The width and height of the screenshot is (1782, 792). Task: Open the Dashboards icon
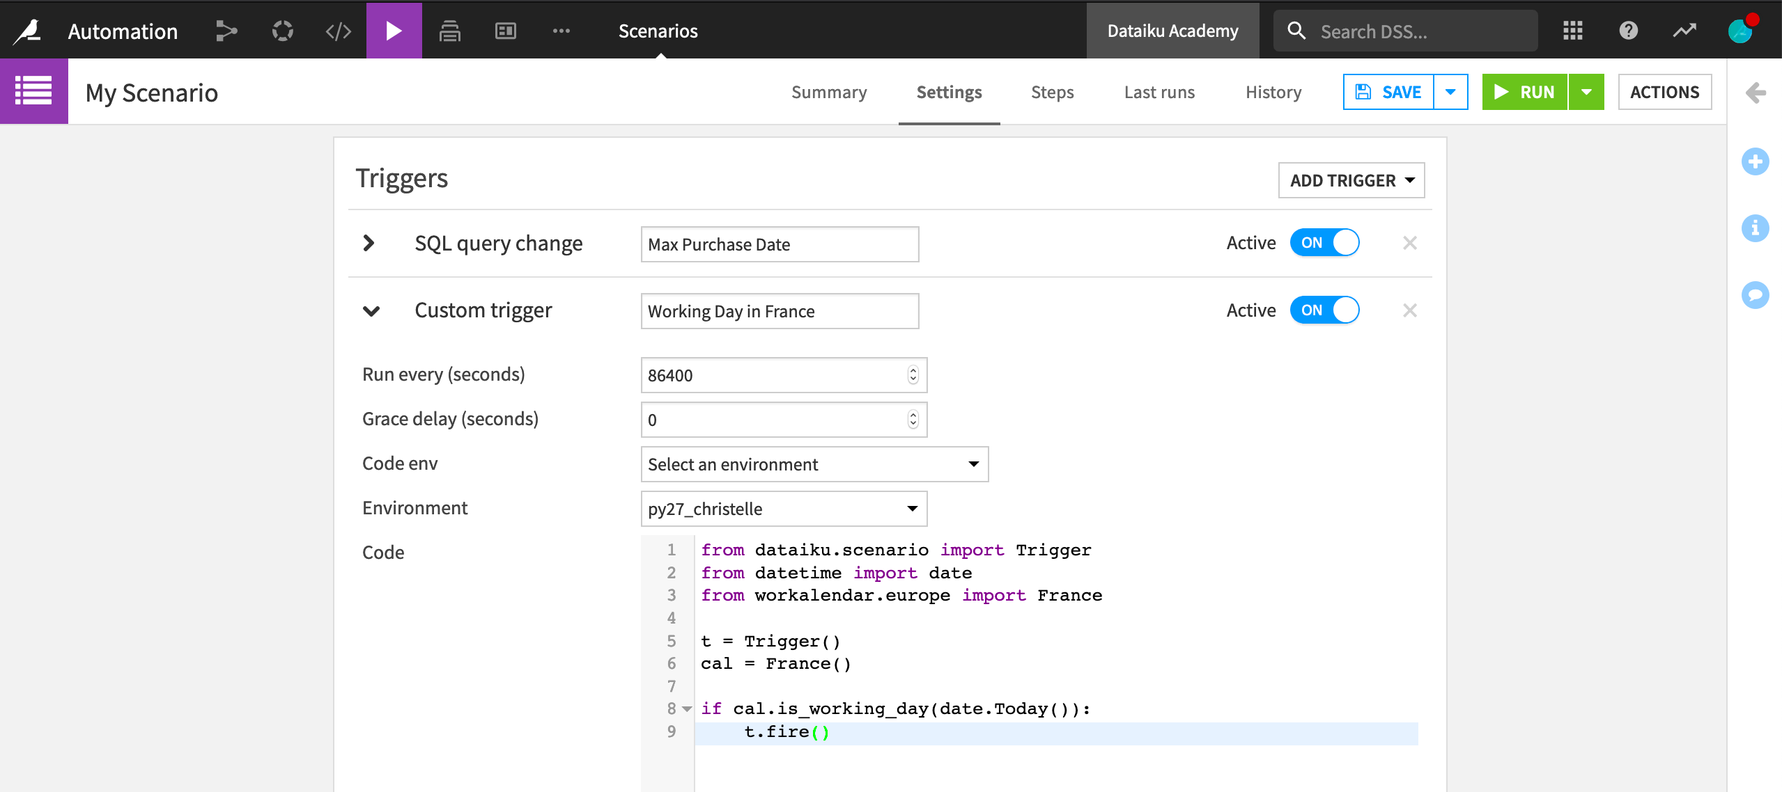(506, 31)
